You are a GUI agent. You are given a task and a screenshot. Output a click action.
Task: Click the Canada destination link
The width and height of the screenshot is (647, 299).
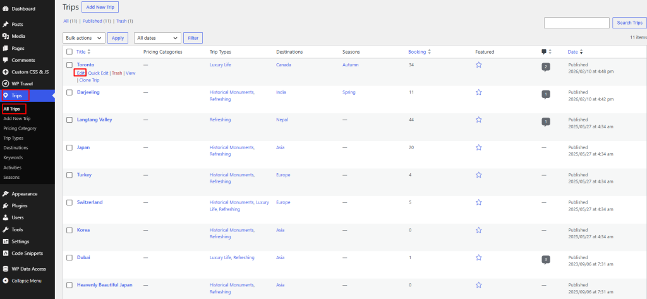point(284,65)
